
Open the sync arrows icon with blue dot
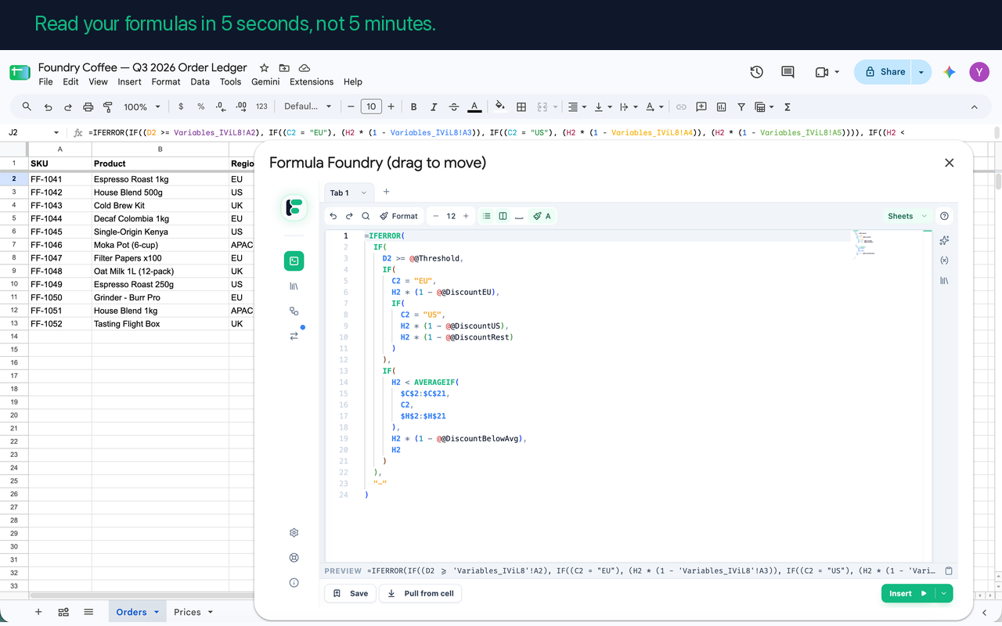(294, 336)
